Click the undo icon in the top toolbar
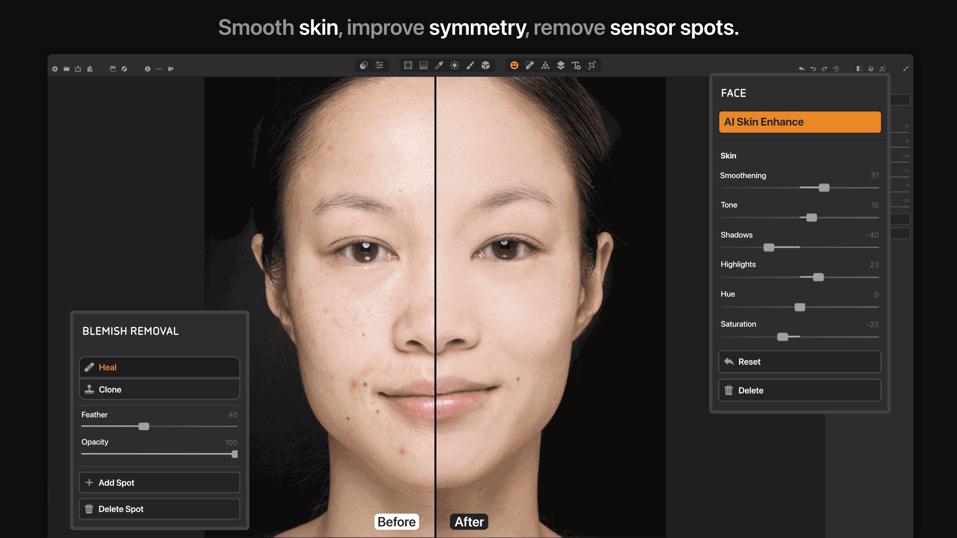Image resolution: width=957 pixels, height=538 pixels. coord(813,68)
